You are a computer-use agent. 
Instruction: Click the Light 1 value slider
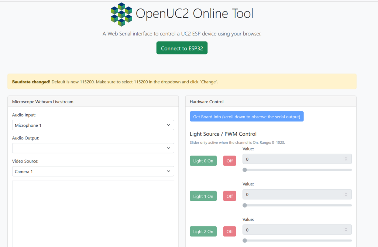click(x=297, y=205)
